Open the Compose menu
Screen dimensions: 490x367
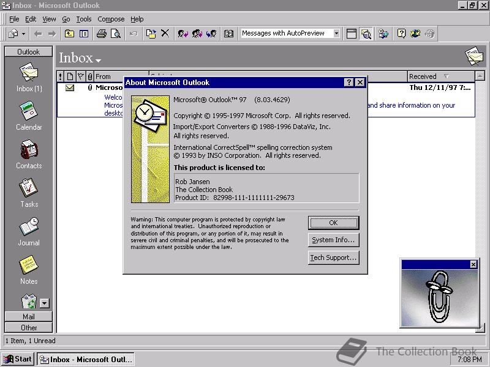111,19
